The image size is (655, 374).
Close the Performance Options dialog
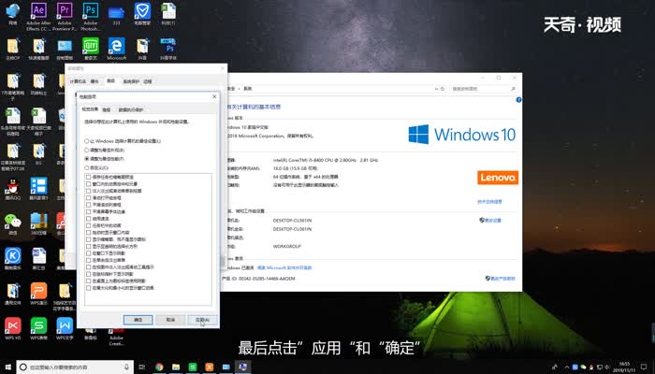click(214, 96)
